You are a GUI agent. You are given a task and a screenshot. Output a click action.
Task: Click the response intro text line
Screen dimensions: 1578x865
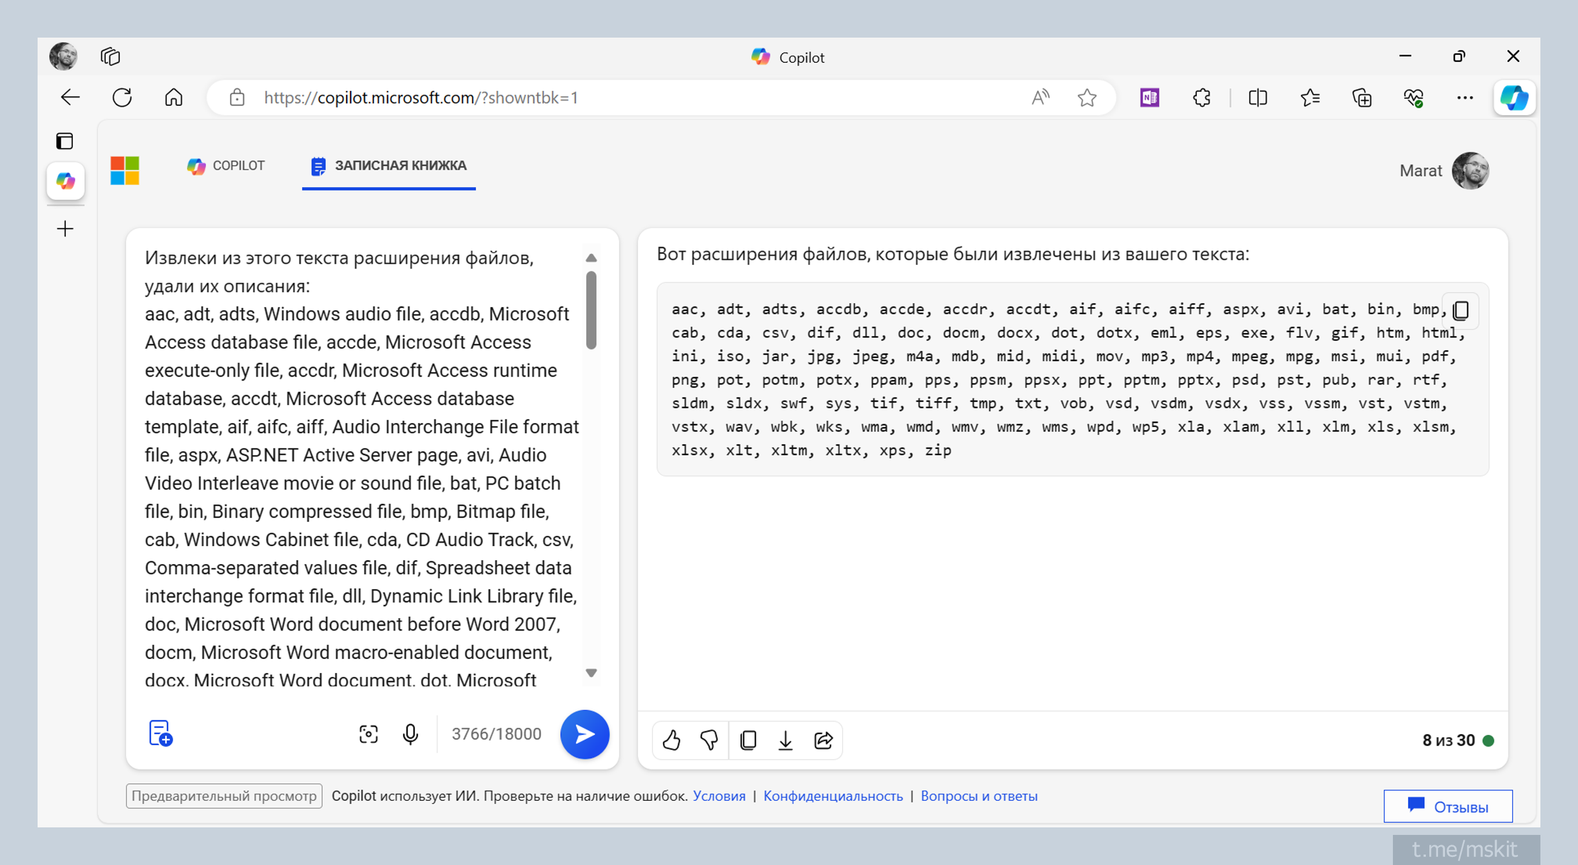click(x=953, y=254)
